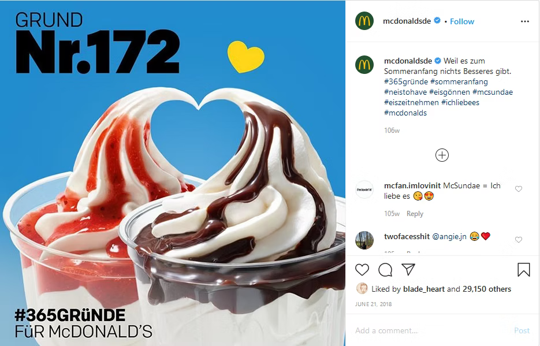Like the post with the heart icon

click(x=362, y=270)
